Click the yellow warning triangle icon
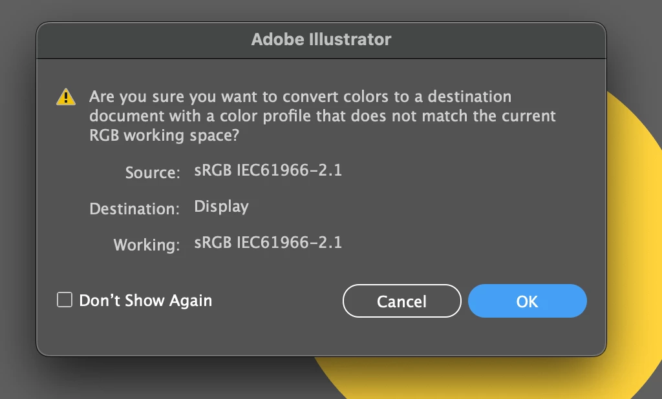The image size is (662, 399). (66, 97)
